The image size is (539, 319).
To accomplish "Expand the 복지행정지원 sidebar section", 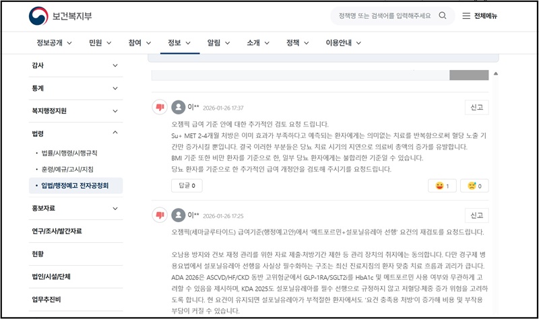I will pyautogui.click(x=115, y=110).
